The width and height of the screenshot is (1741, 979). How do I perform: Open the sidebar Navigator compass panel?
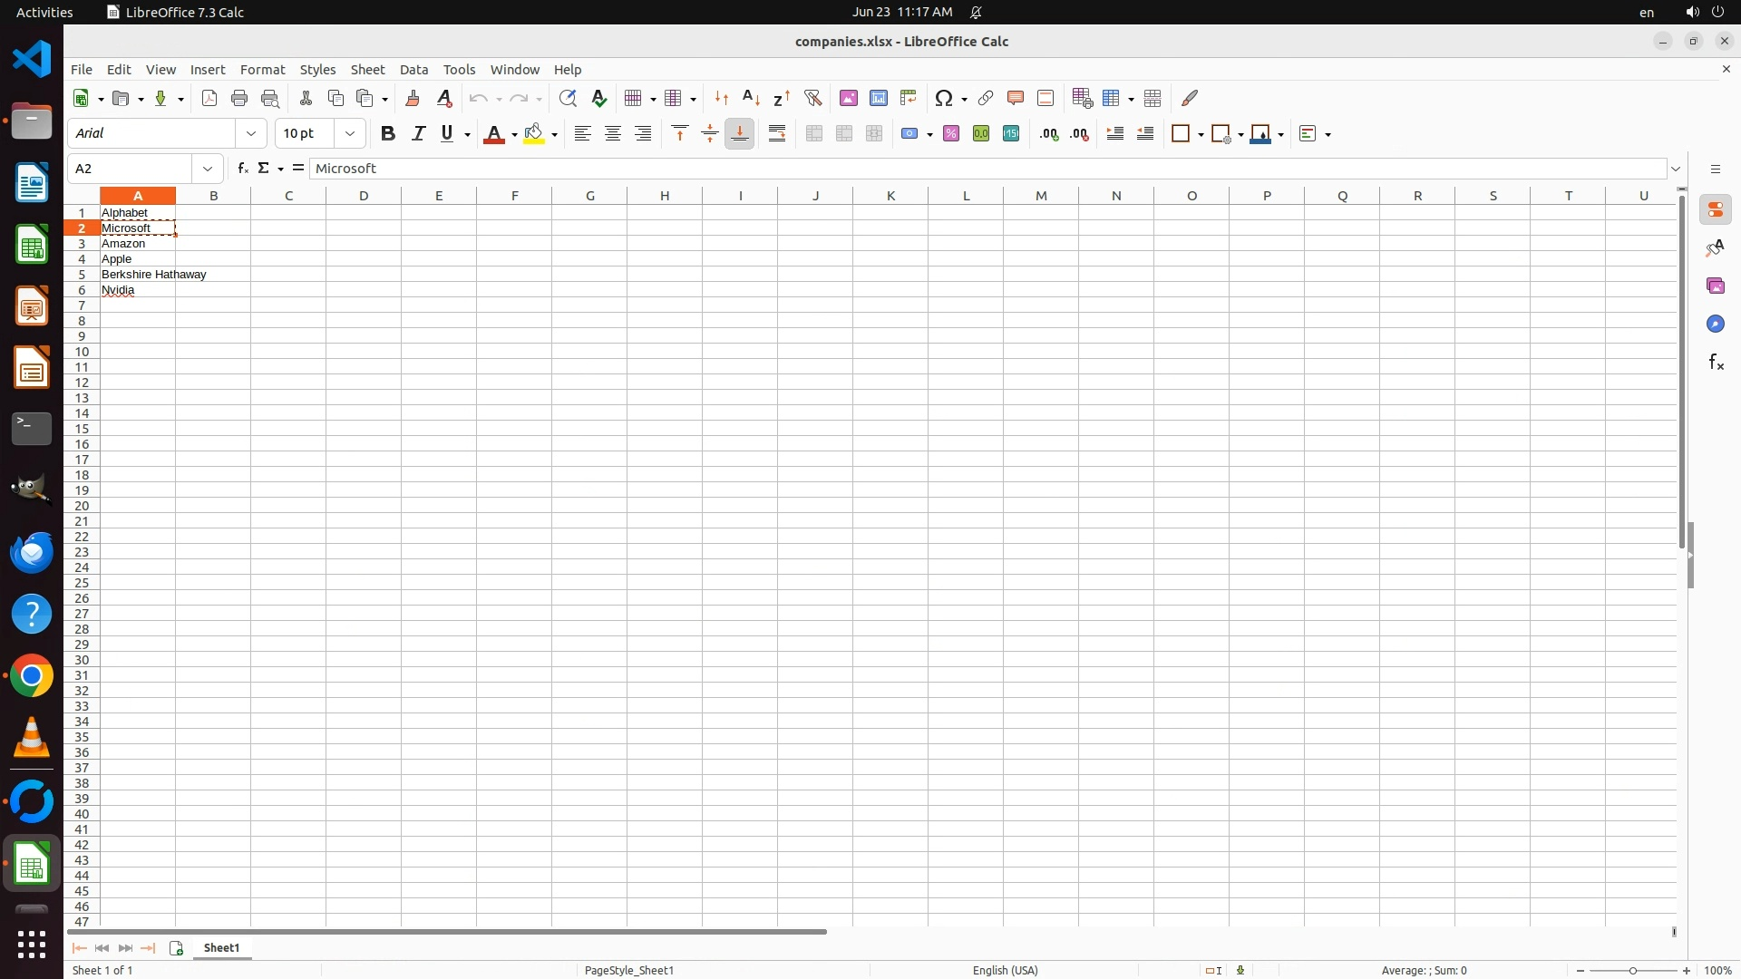click(1715, 324)
